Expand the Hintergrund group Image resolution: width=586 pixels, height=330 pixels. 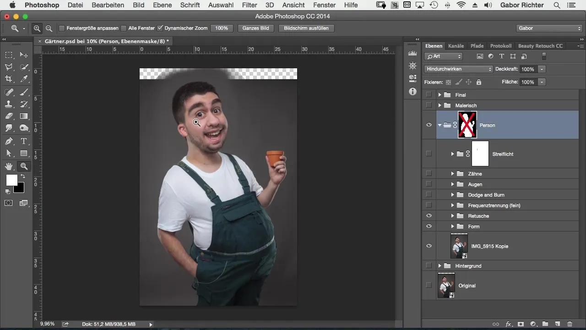click(440, 266)
